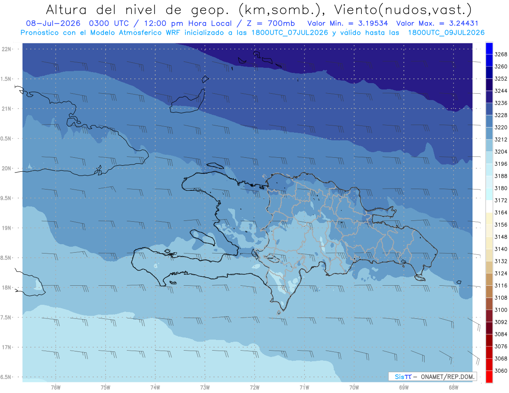Click the '3164' color scale value
This screenshot has width=509, height=393.
pyautogui.click(x=501, y=212)
